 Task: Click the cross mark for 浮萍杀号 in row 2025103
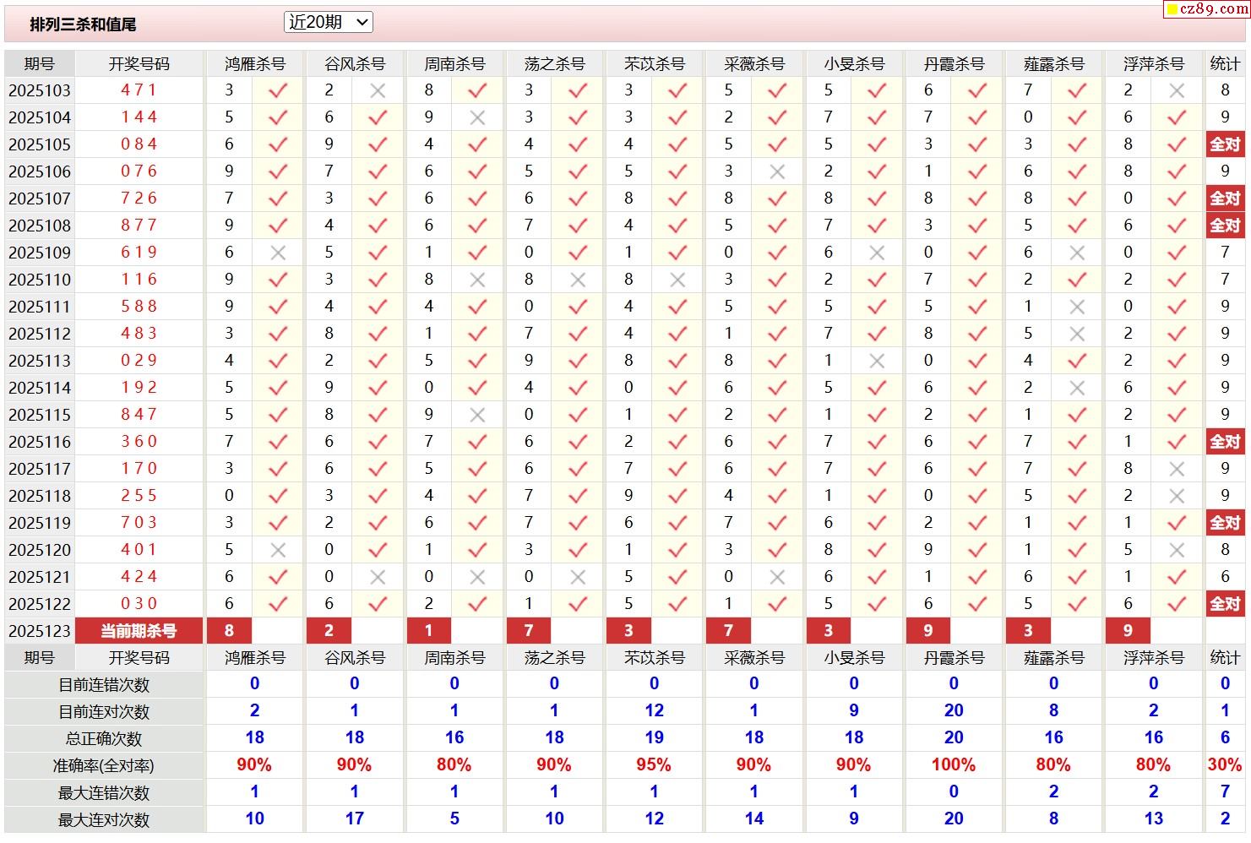pos(1177,90)
